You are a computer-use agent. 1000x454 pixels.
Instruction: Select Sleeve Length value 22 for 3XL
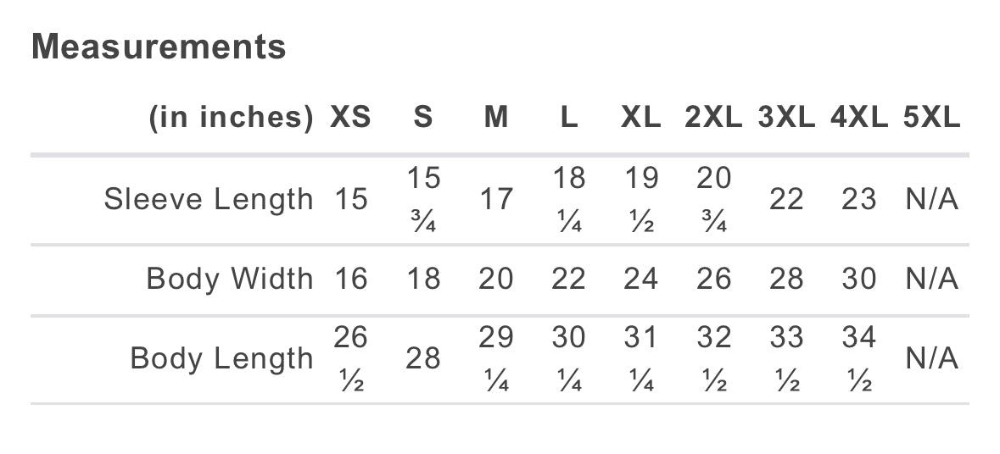[786, 200]
